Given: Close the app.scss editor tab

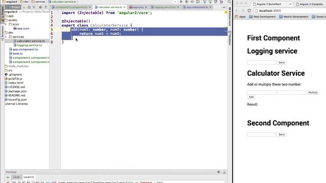Looking at the screenshot, I should 146,7.
